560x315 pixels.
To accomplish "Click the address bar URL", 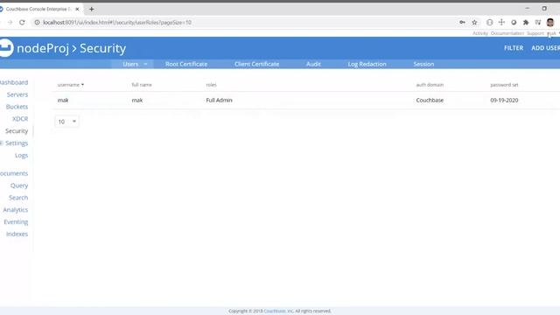I will coord(117,22).
